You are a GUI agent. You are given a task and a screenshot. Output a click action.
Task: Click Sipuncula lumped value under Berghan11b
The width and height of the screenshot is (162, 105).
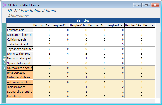point(60,63)
